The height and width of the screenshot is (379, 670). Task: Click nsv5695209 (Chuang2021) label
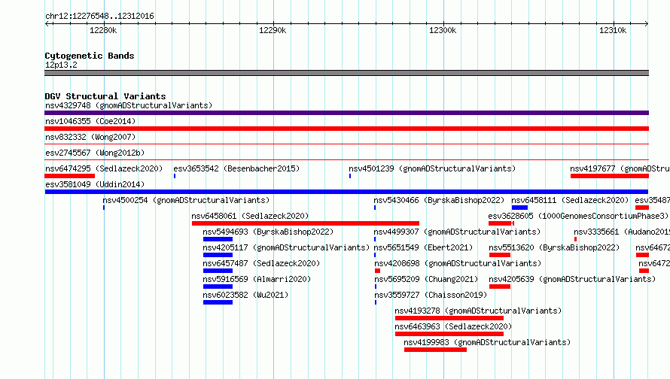(426, 279)
